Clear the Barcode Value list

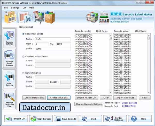click(x=145, y=98)
